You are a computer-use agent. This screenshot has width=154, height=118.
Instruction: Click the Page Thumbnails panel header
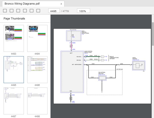[14, 18]
